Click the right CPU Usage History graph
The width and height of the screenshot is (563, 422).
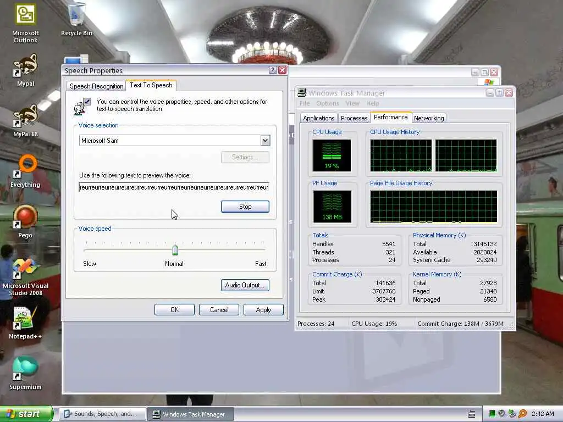[x=466, y=156]
